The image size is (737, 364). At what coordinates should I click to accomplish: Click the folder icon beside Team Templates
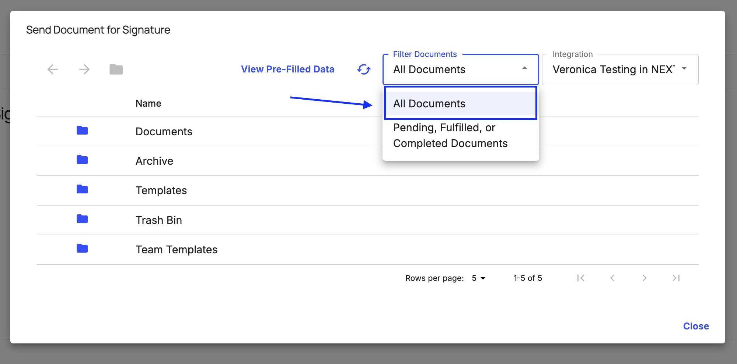(x=82, y=248)
